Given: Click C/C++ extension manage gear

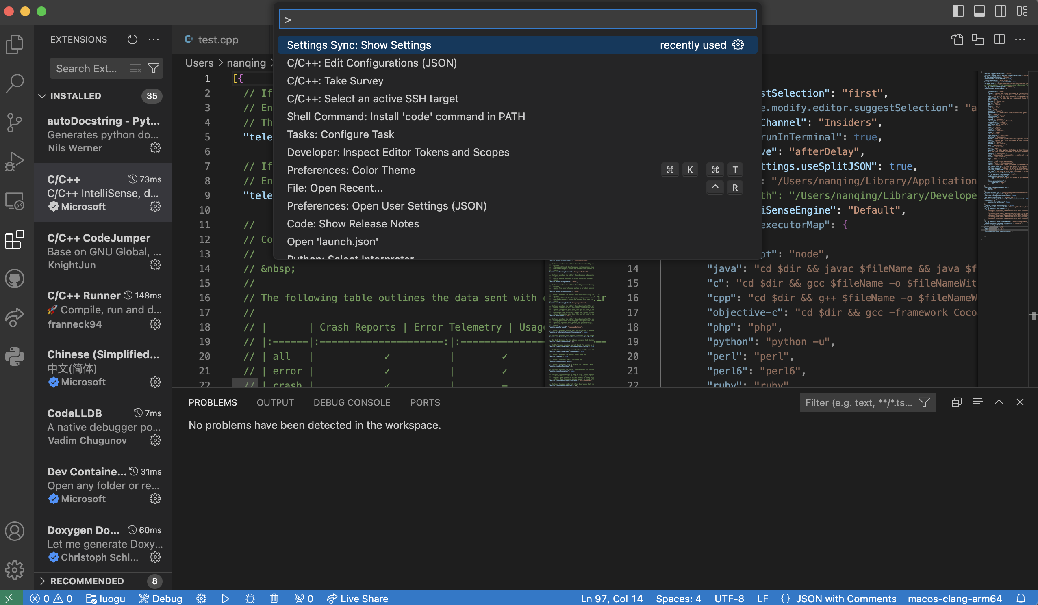Looking at the screenshot, I should pos(155,206).
